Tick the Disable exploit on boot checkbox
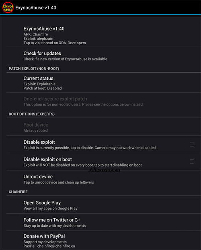201x250 pixels. tap(192, 161)
